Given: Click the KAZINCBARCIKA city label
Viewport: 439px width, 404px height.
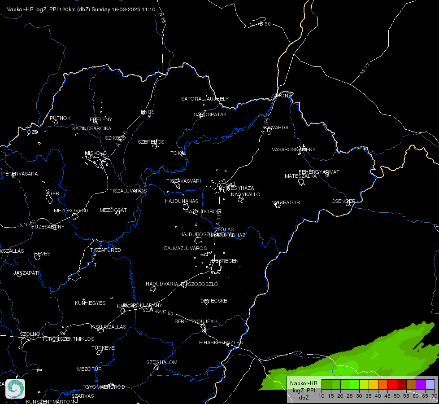Looking at the screenshot, I should click(92, 128).
